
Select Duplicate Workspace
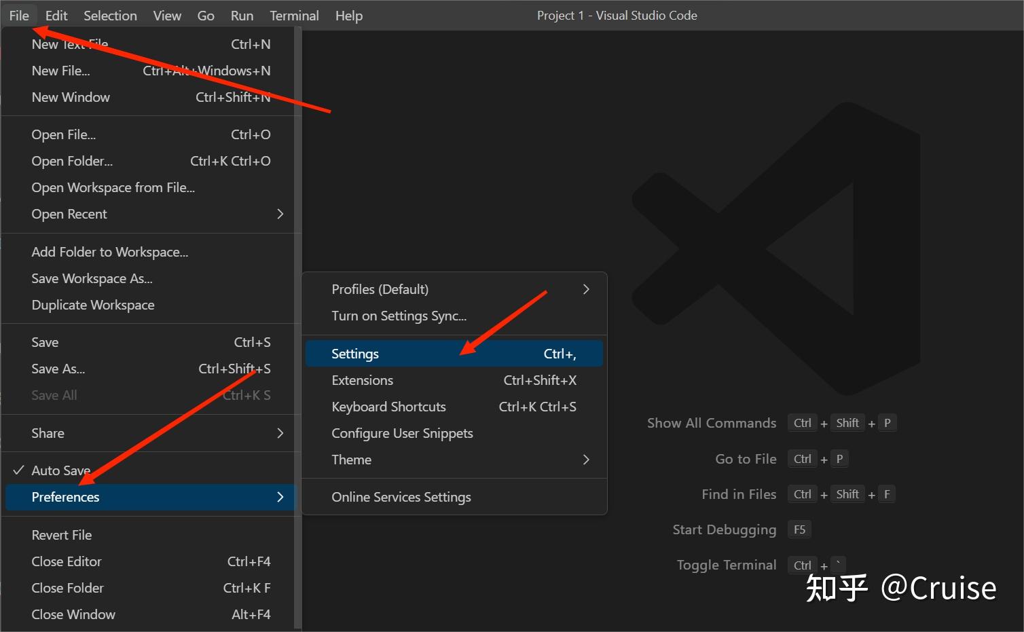point(92,304)
